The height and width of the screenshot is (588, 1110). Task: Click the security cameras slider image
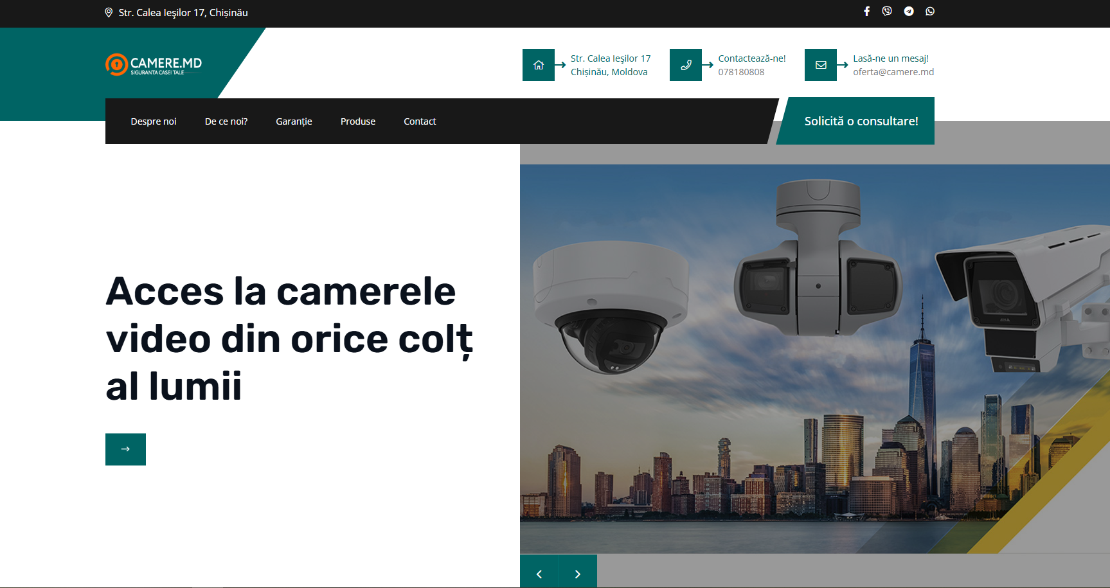coord(814,359)
